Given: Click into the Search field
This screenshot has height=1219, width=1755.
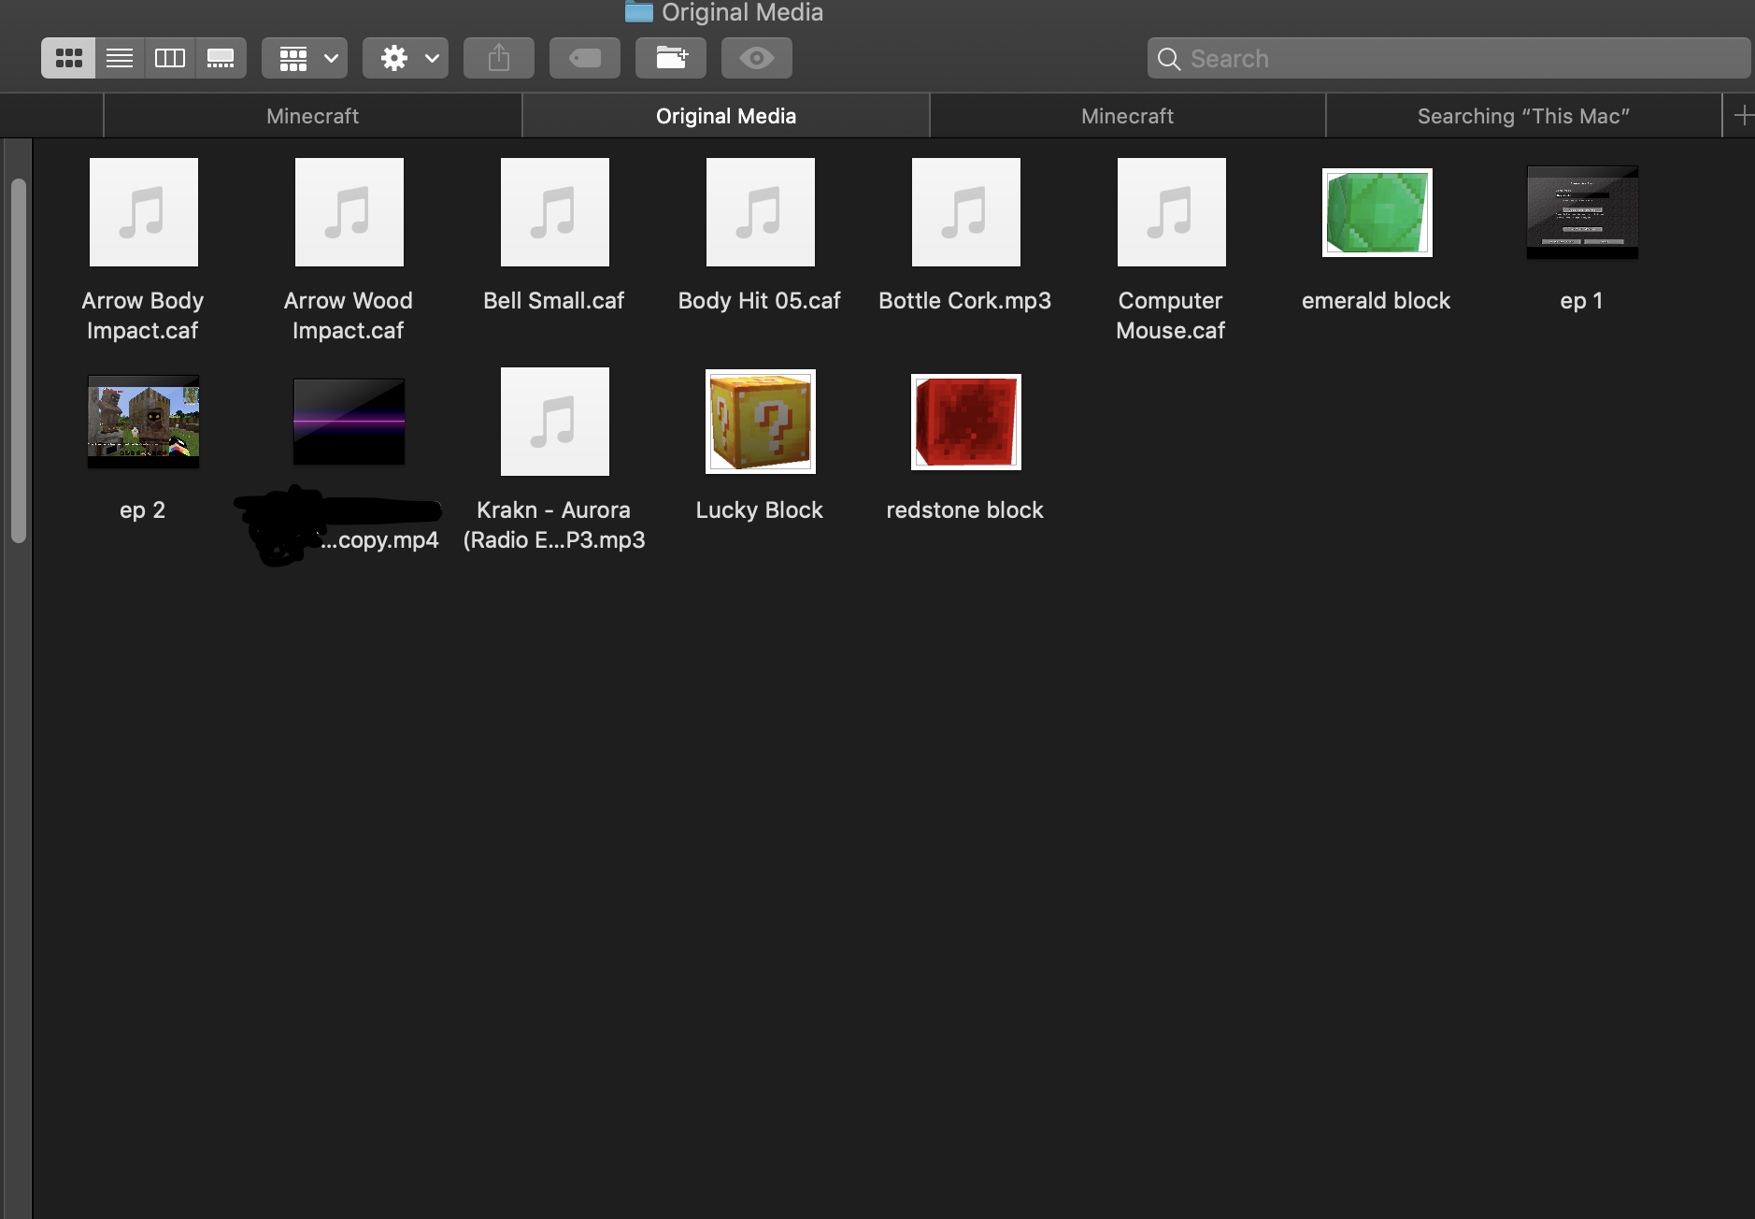Looking at the screenshot, I should pos(1448,58).
